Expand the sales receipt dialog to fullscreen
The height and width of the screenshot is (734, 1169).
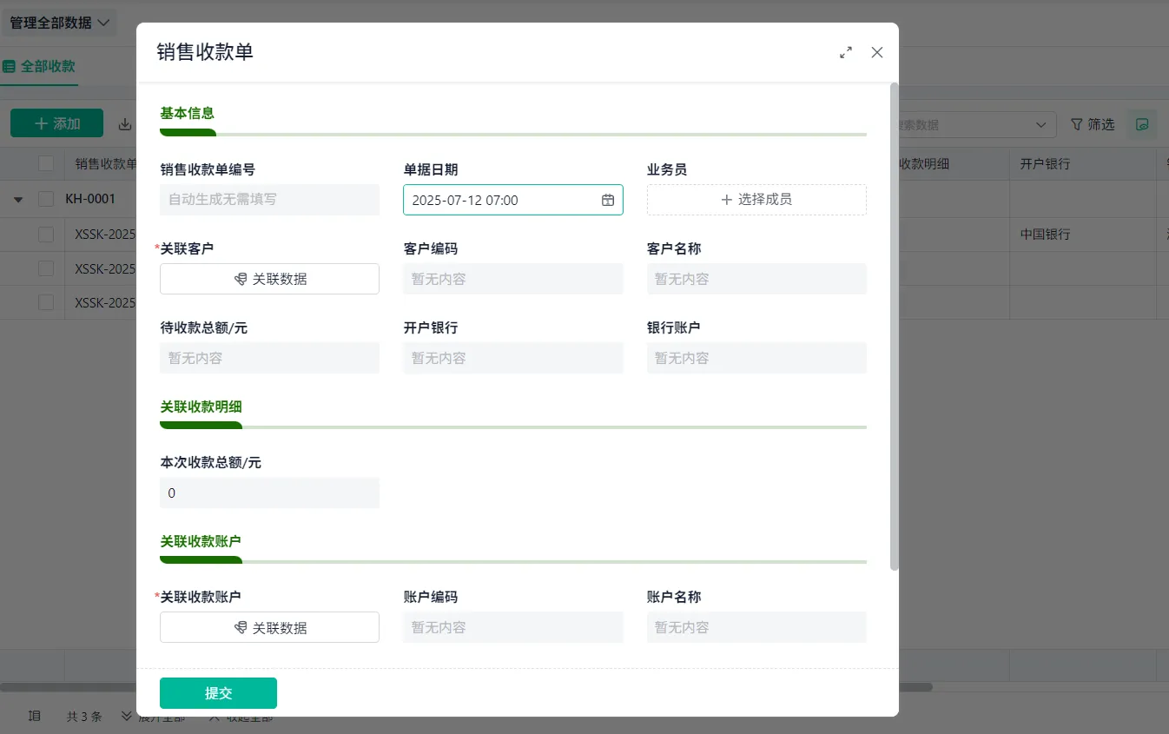tap(846, 52)
